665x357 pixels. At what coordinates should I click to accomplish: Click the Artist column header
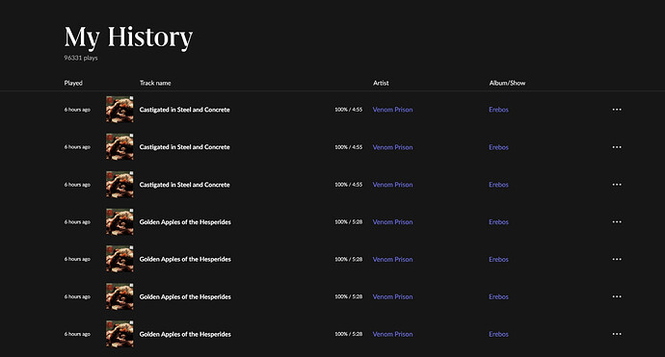tap(381, 83)
